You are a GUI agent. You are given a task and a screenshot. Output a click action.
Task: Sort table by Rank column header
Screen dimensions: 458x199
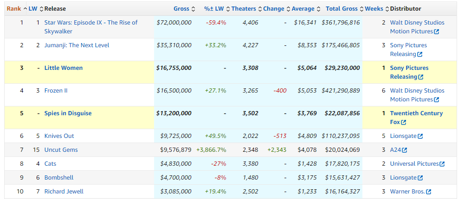13,9
